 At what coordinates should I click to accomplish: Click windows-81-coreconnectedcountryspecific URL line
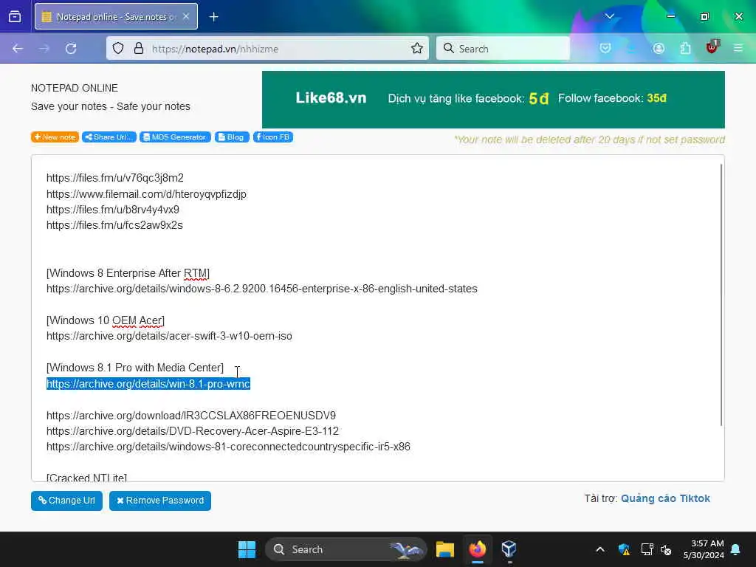tap(229, 447)
